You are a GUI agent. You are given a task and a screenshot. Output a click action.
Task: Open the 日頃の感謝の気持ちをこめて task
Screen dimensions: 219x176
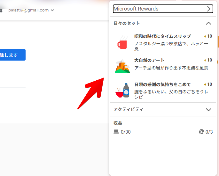(x=162, y=84)
